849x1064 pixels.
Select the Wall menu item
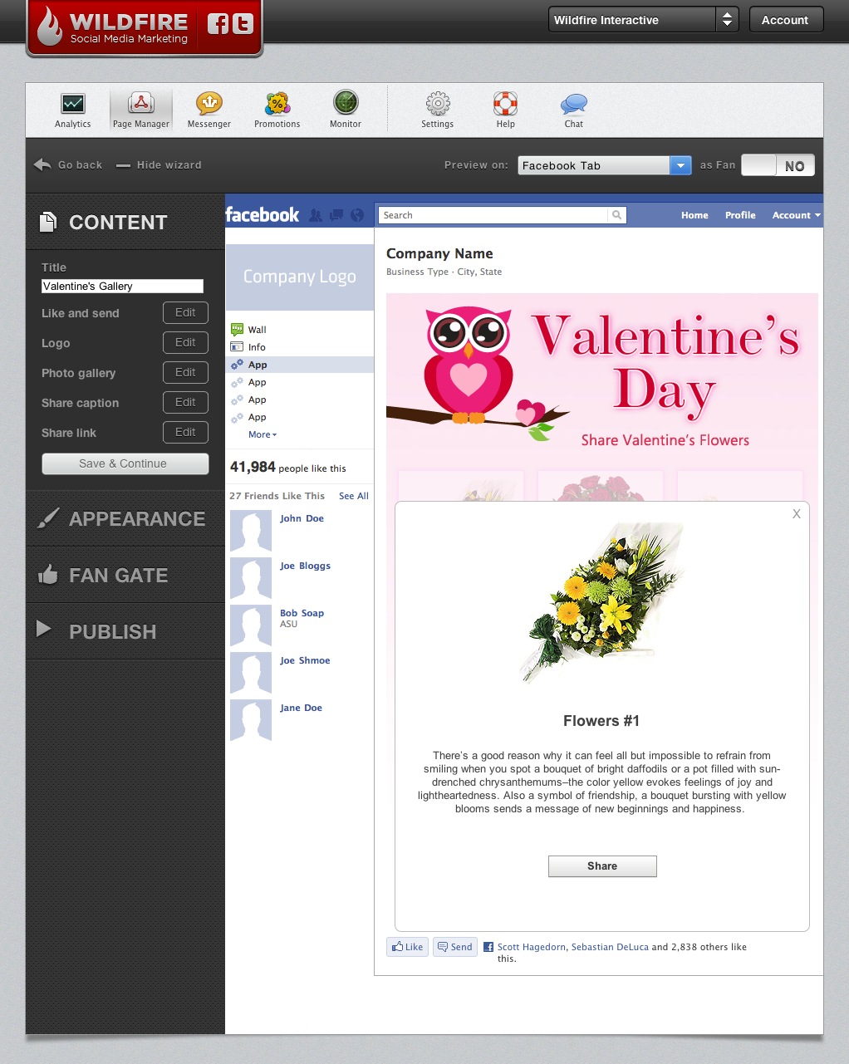tap(258, 330)
